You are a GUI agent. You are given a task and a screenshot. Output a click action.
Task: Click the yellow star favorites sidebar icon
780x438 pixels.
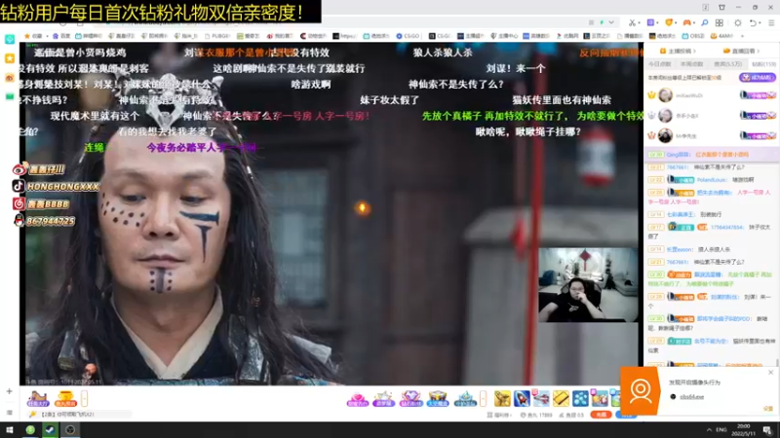[10, 58]
